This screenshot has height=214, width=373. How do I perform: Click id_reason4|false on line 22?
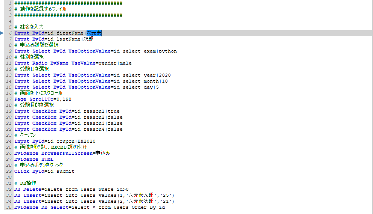click(99, 129)
